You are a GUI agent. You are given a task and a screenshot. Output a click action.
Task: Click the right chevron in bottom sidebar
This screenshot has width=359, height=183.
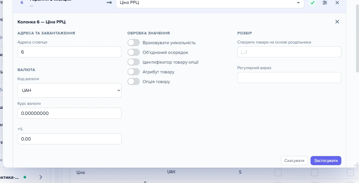click(x=41, y=177)
